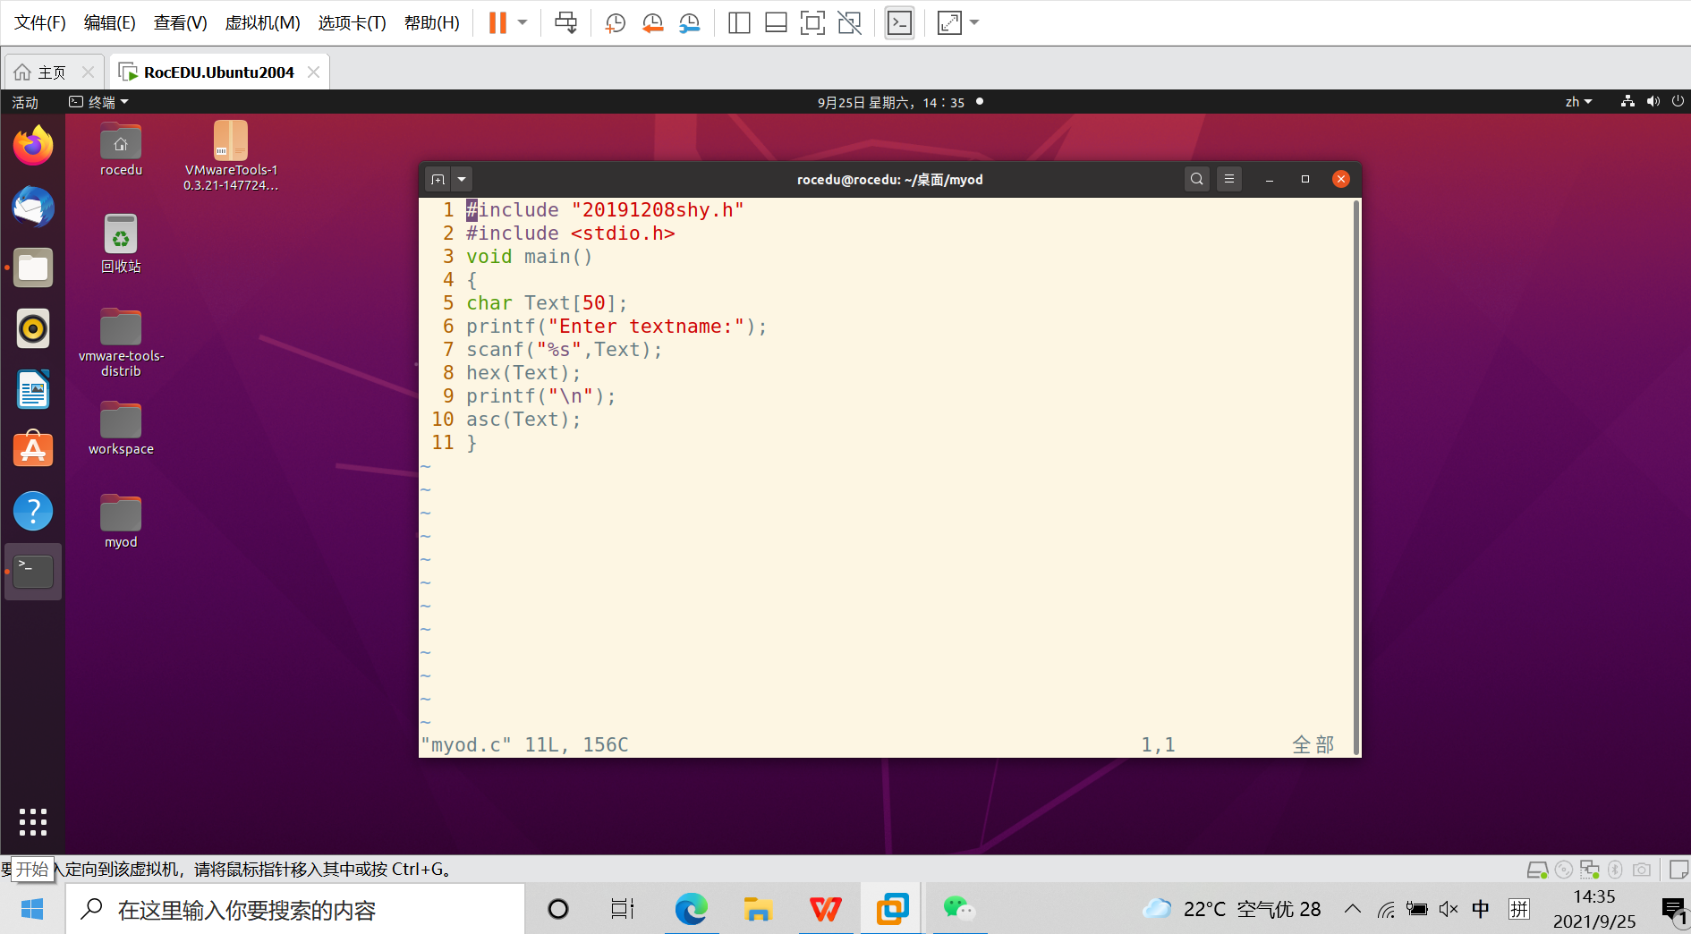Open a new terminal tab

coord(438,179)
